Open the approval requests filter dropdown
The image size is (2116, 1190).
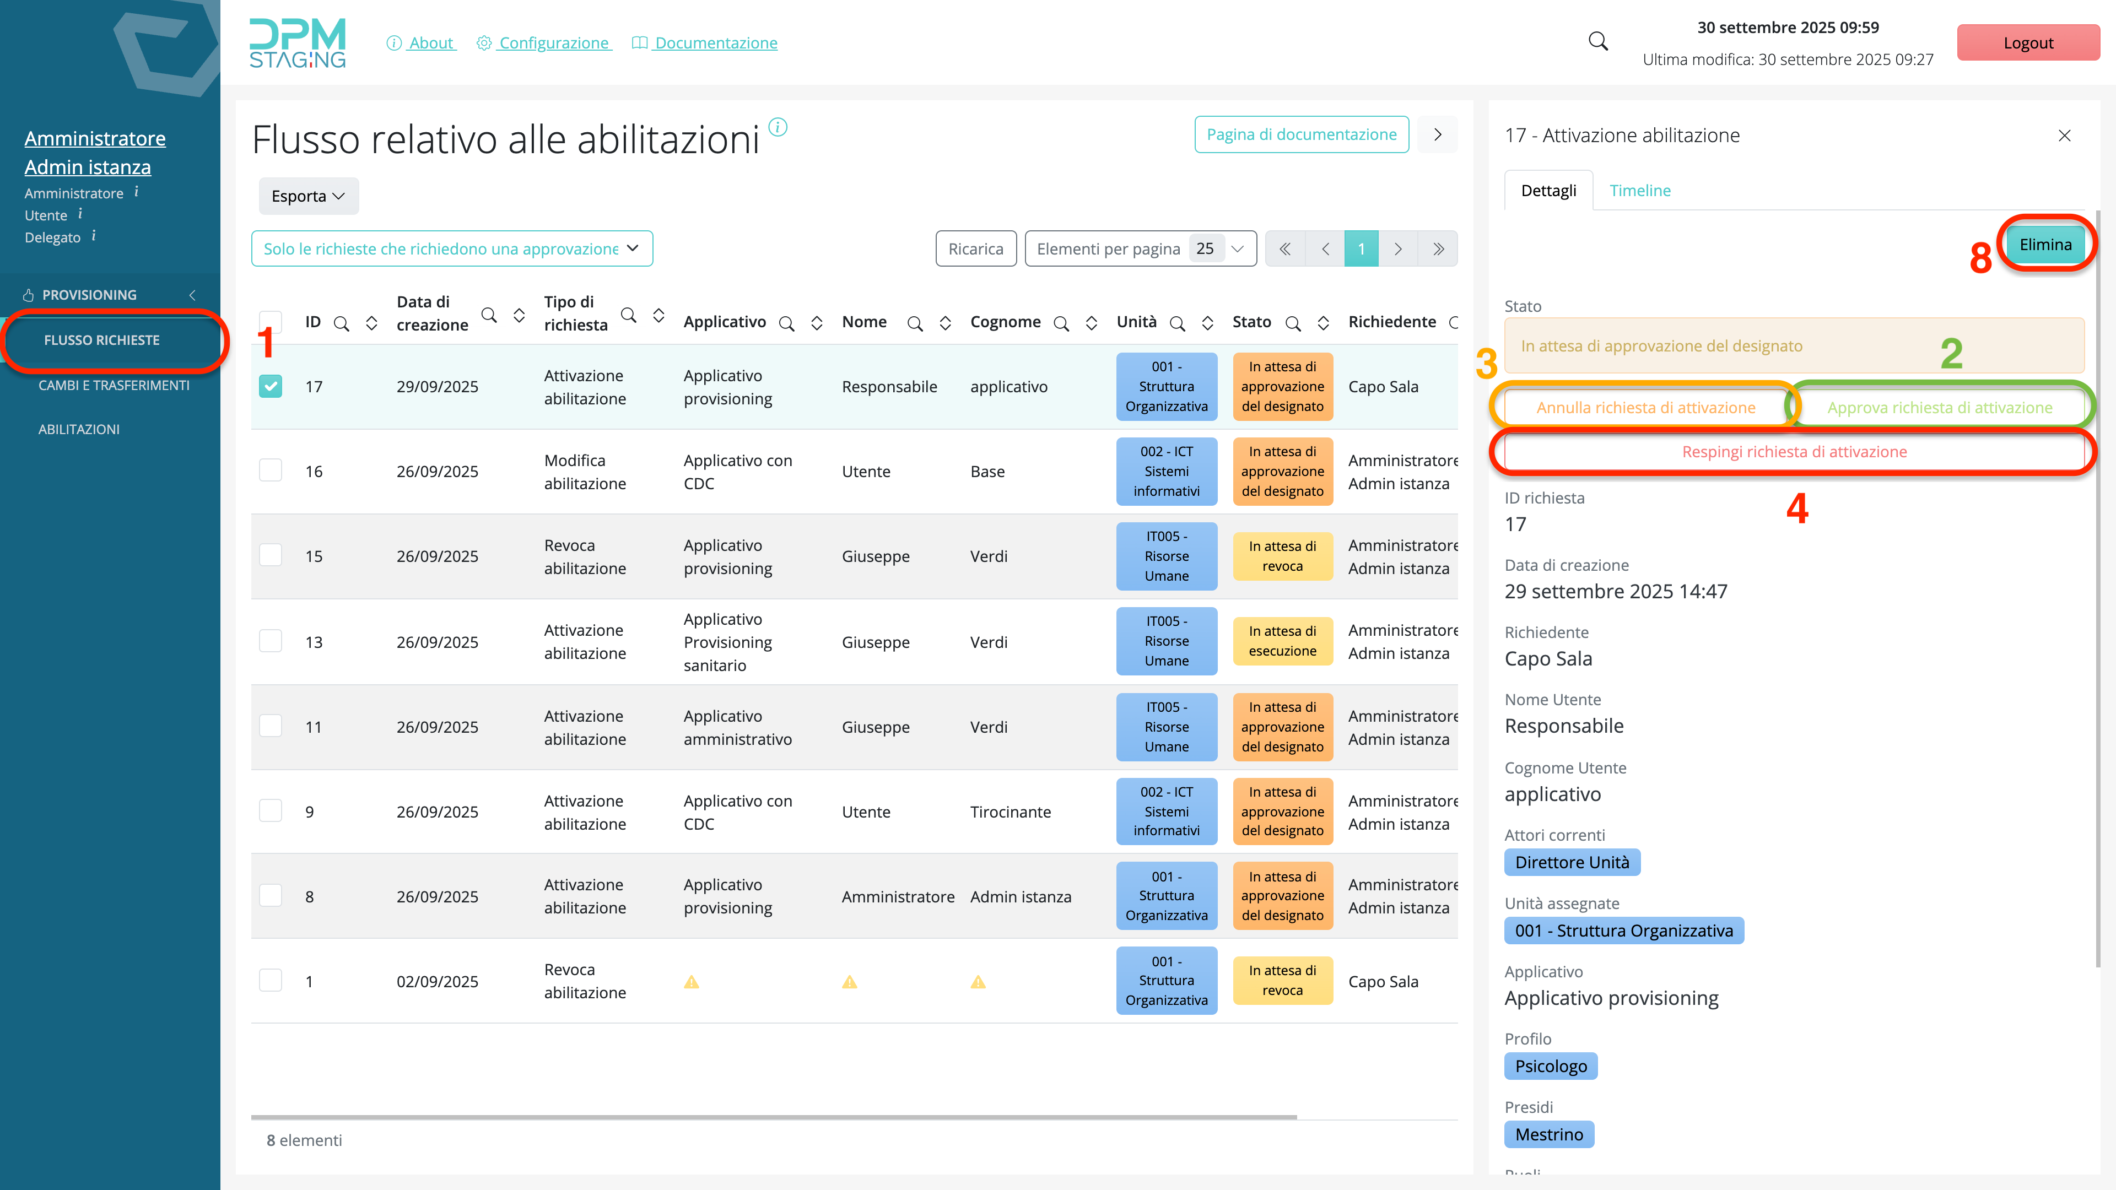(452, 249)
